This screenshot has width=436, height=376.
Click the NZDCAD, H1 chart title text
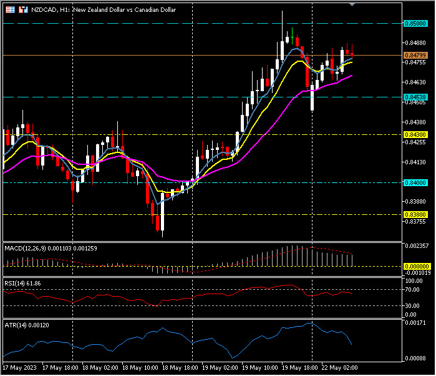tap(51, 11)
